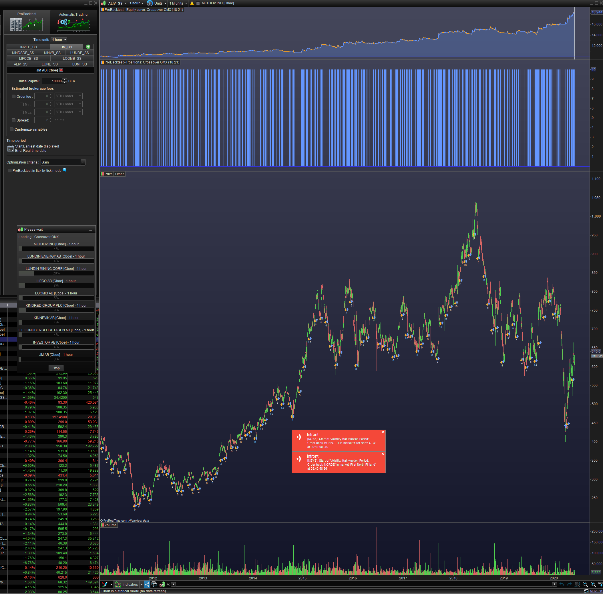The width and height of the screenshot is (603, 594).
Task: Click the zoom in magnifier icon
Action: click(x=593, y=584)
